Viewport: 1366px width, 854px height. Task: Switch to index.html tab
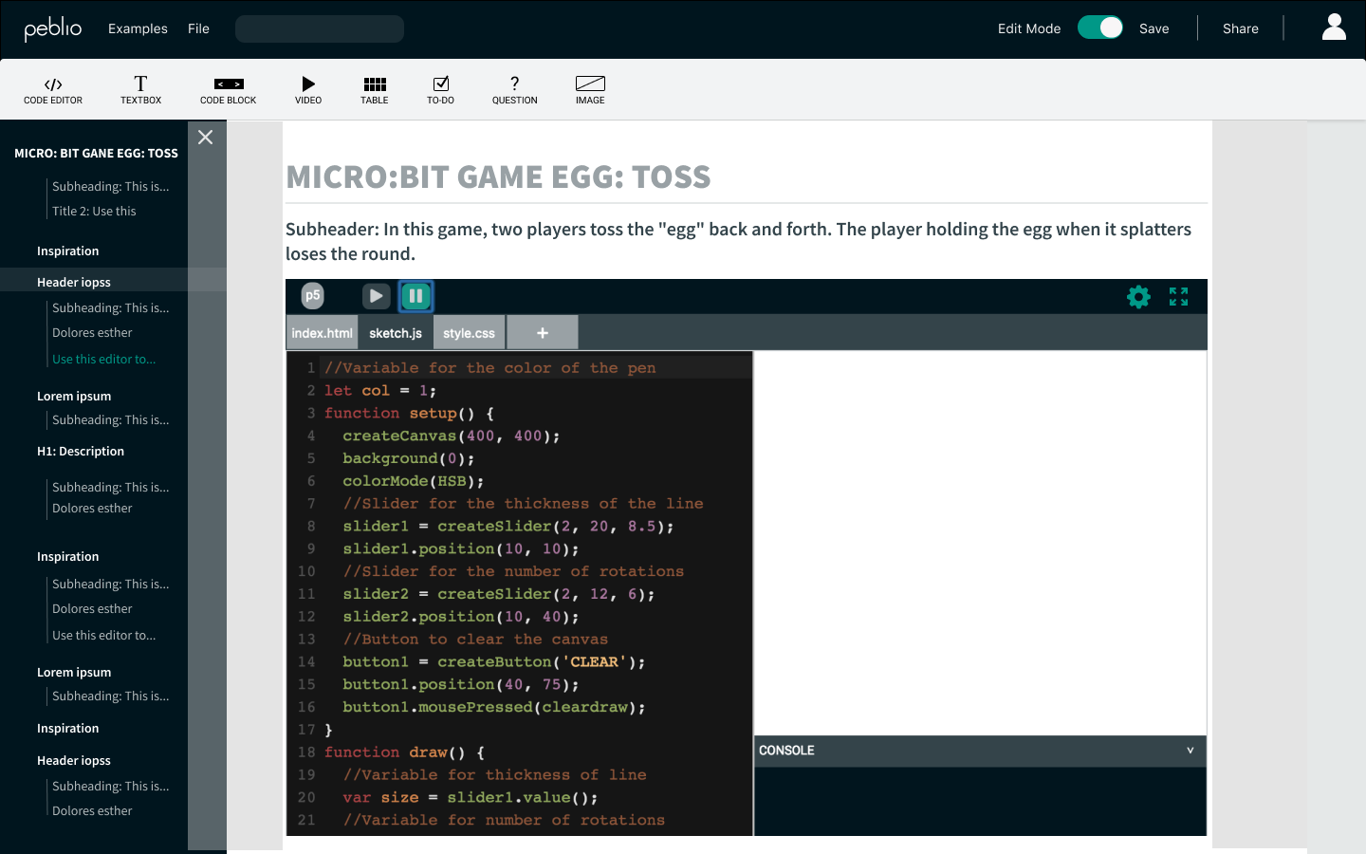click(322, 333)
